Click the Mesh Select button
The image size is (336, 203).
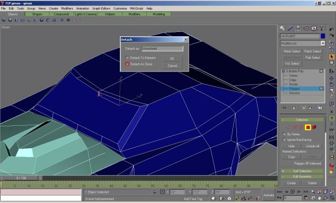pos(292,51)
